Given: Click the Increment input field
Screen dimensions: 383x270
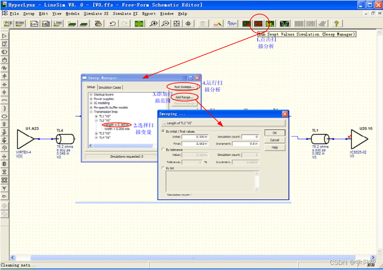Looking at the screenshot, I should pyautogui.click(x=245, y=144).
